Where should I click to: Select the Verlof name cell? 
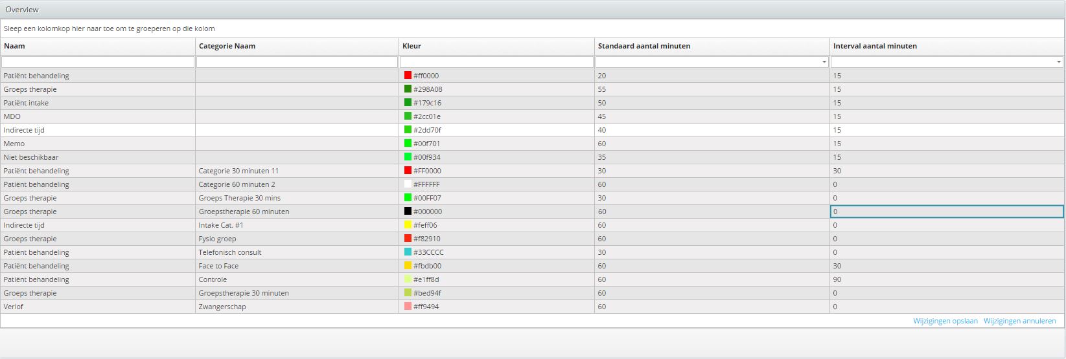pos(98,307)
